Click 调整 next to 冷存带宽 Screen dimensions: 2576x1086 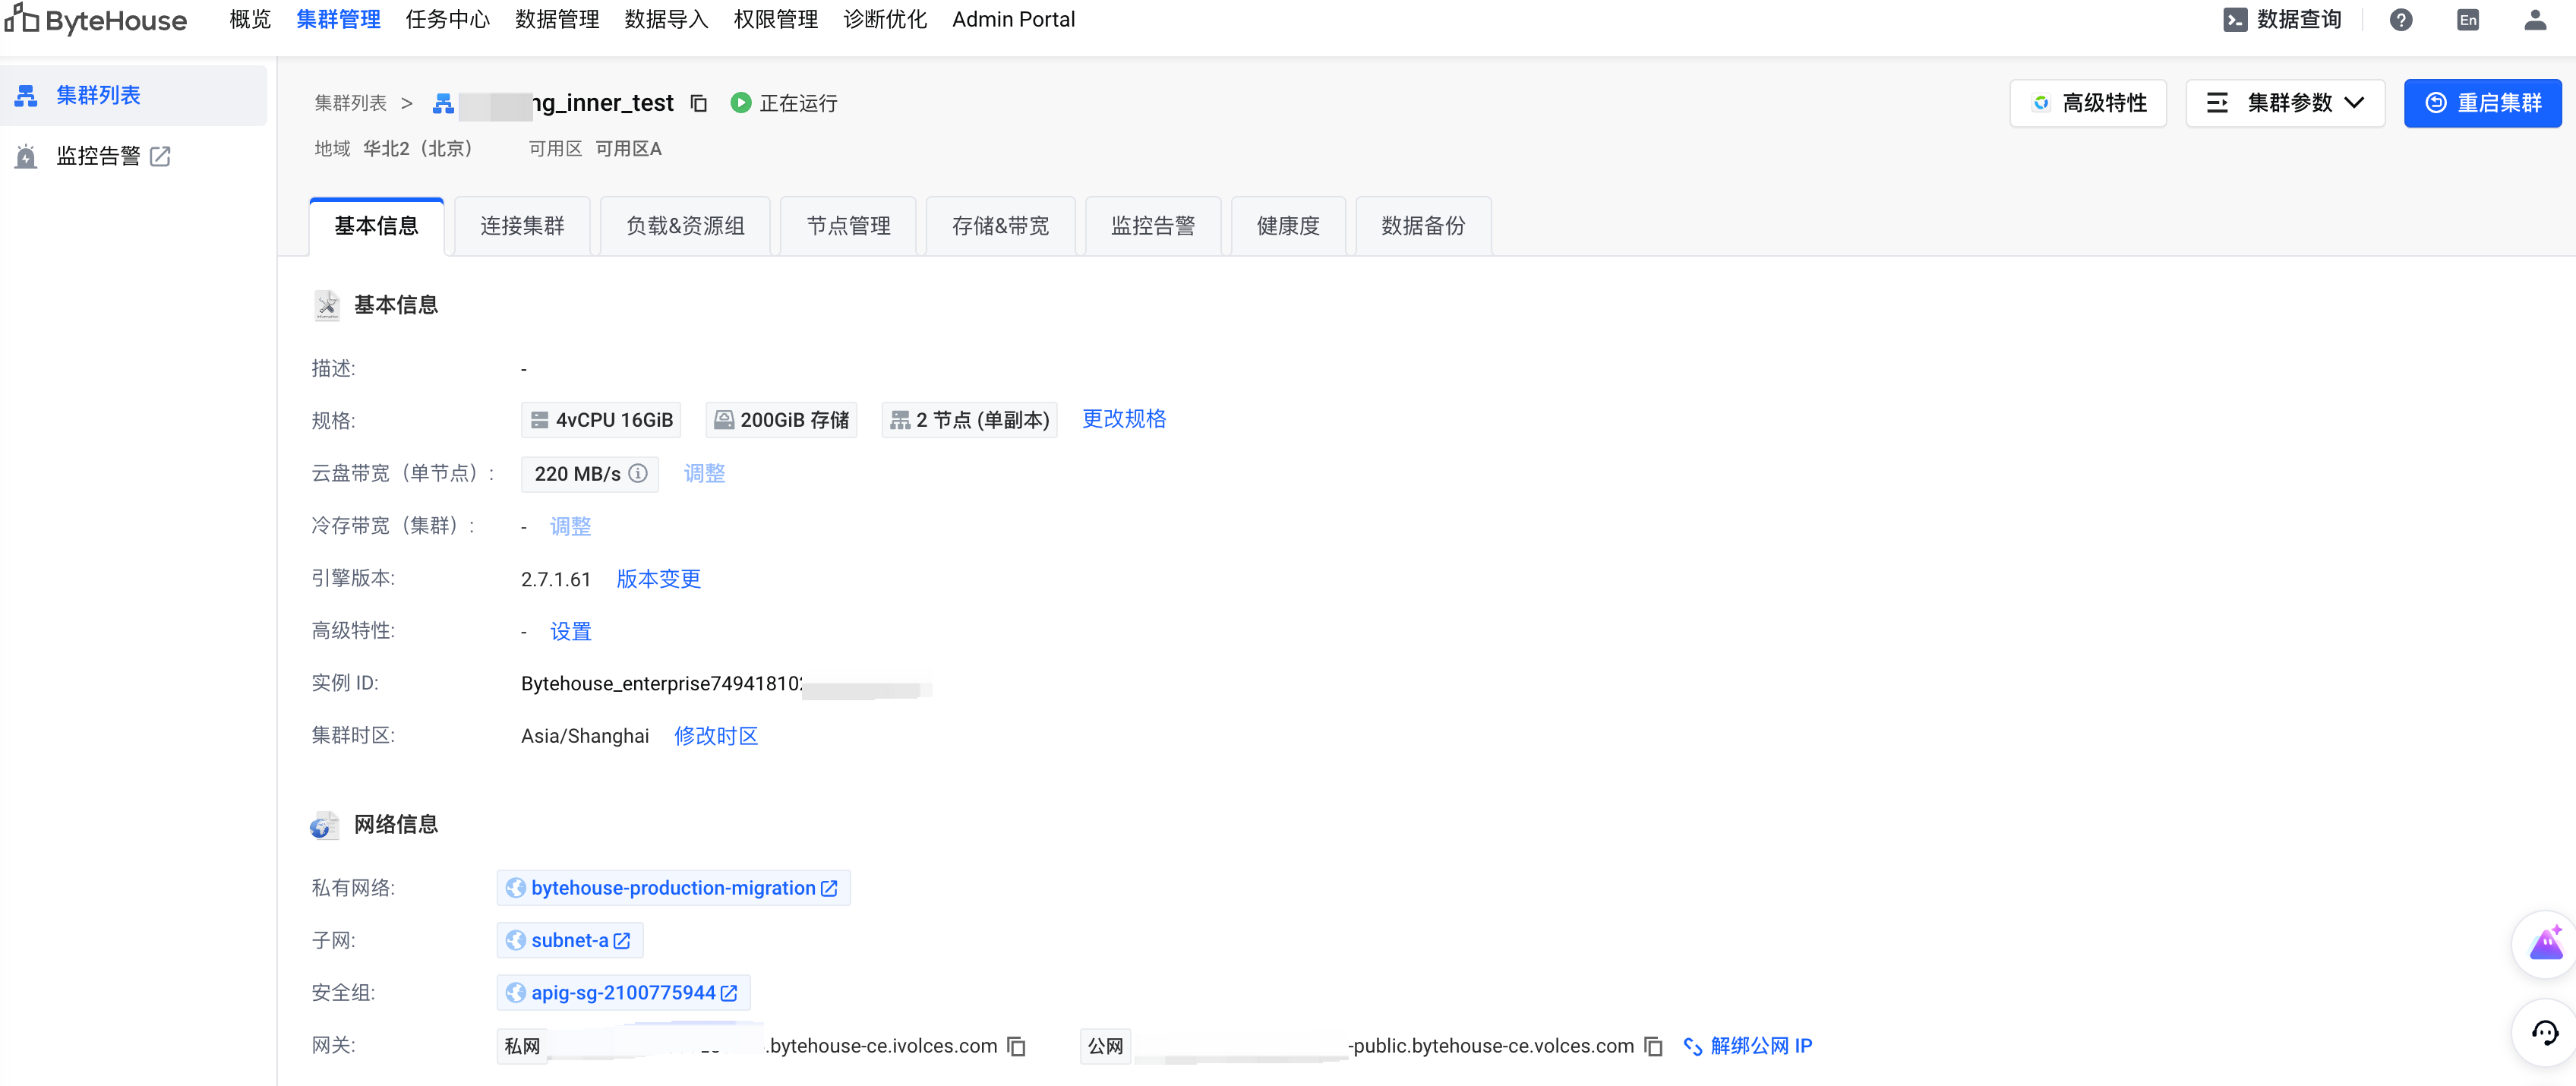point(570,526)
